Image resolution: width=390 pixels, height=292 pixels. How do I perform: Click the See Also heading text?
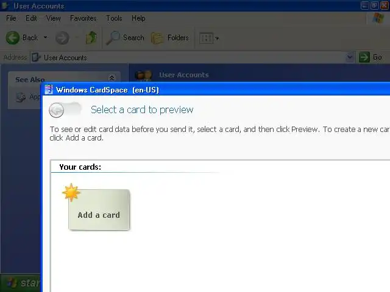pos(30,80)
